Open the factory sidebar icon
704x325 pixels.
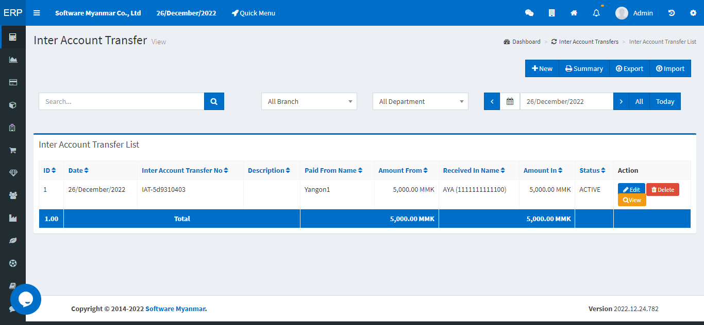click(x=13, y=218)
